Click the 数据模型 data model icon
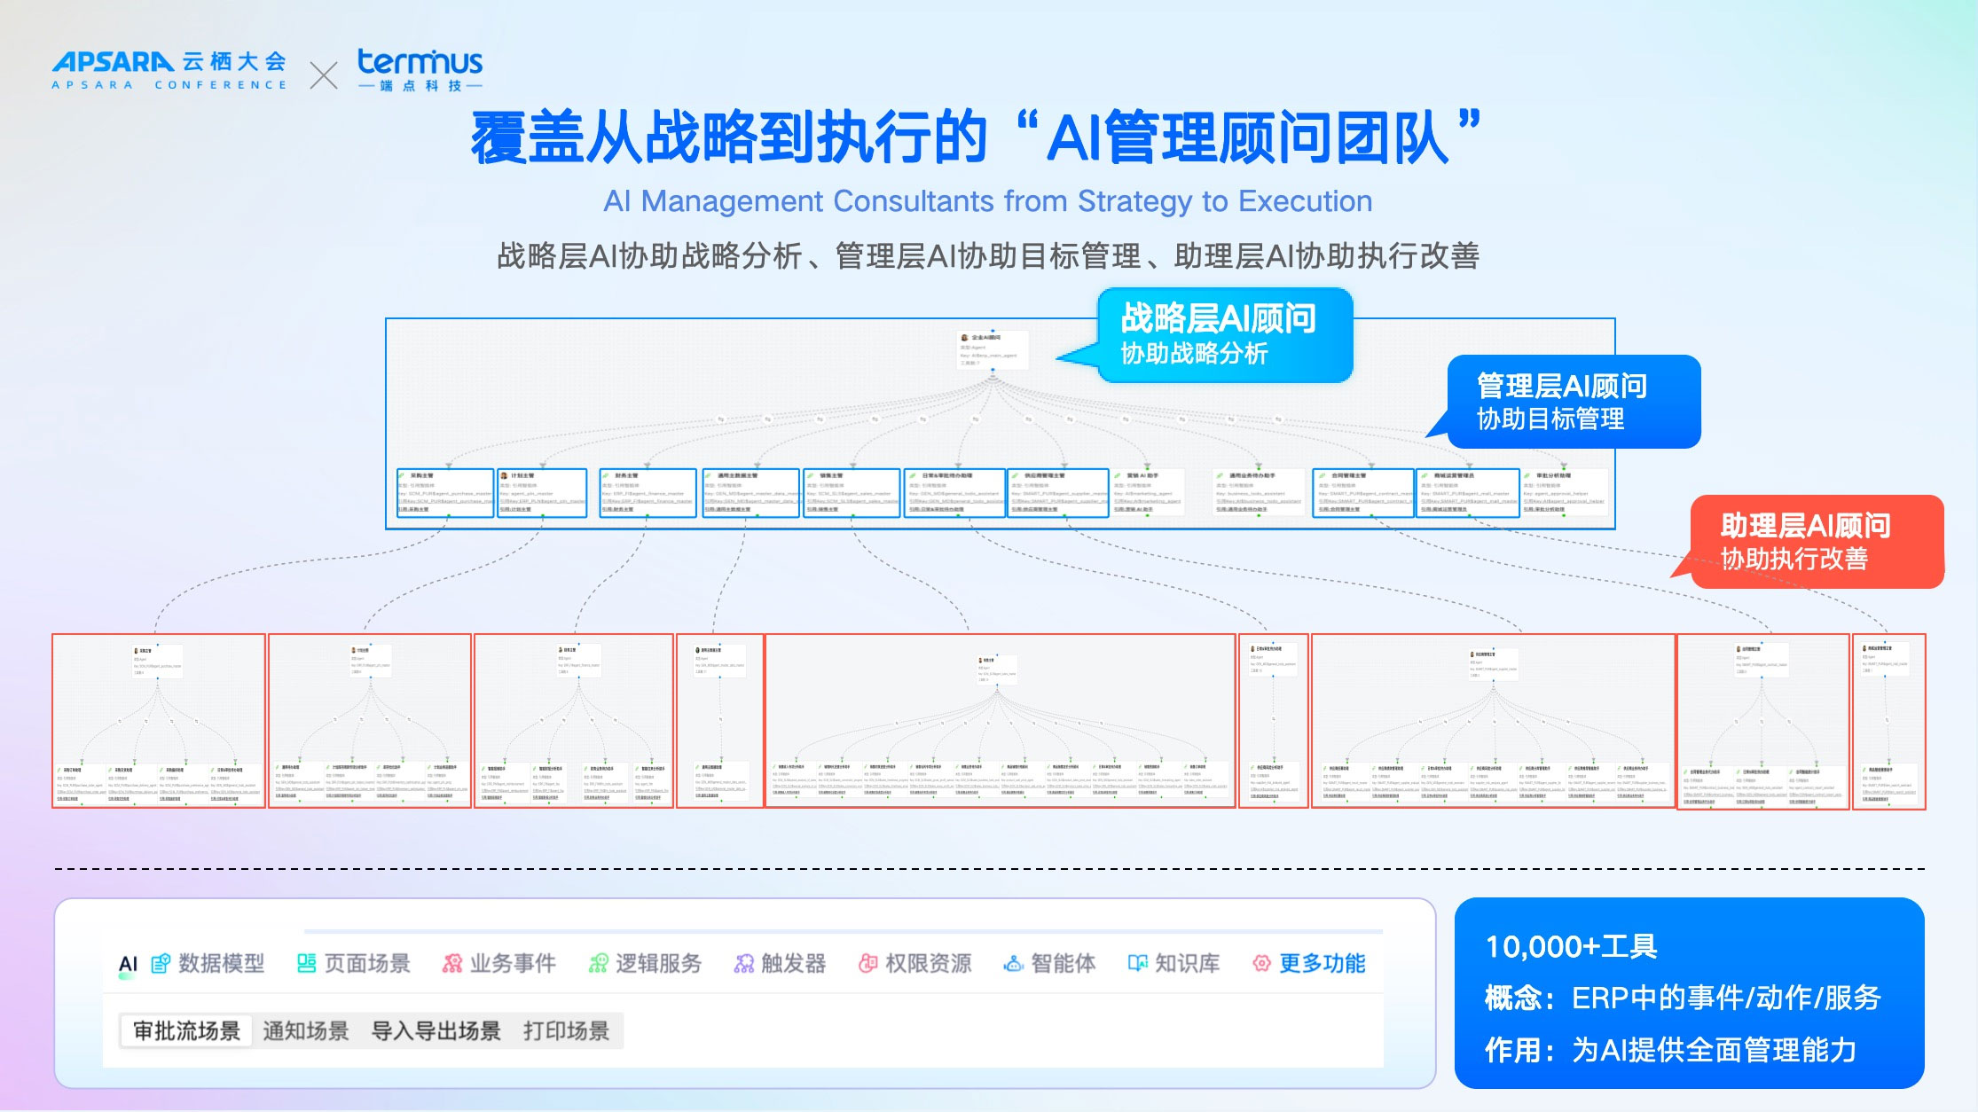This screenshot has height=1112, width=1978. click(161, 964)
